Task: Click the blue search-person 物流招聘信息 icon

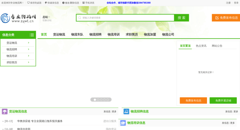Action: pyautogui.click(x=126, y=112)
